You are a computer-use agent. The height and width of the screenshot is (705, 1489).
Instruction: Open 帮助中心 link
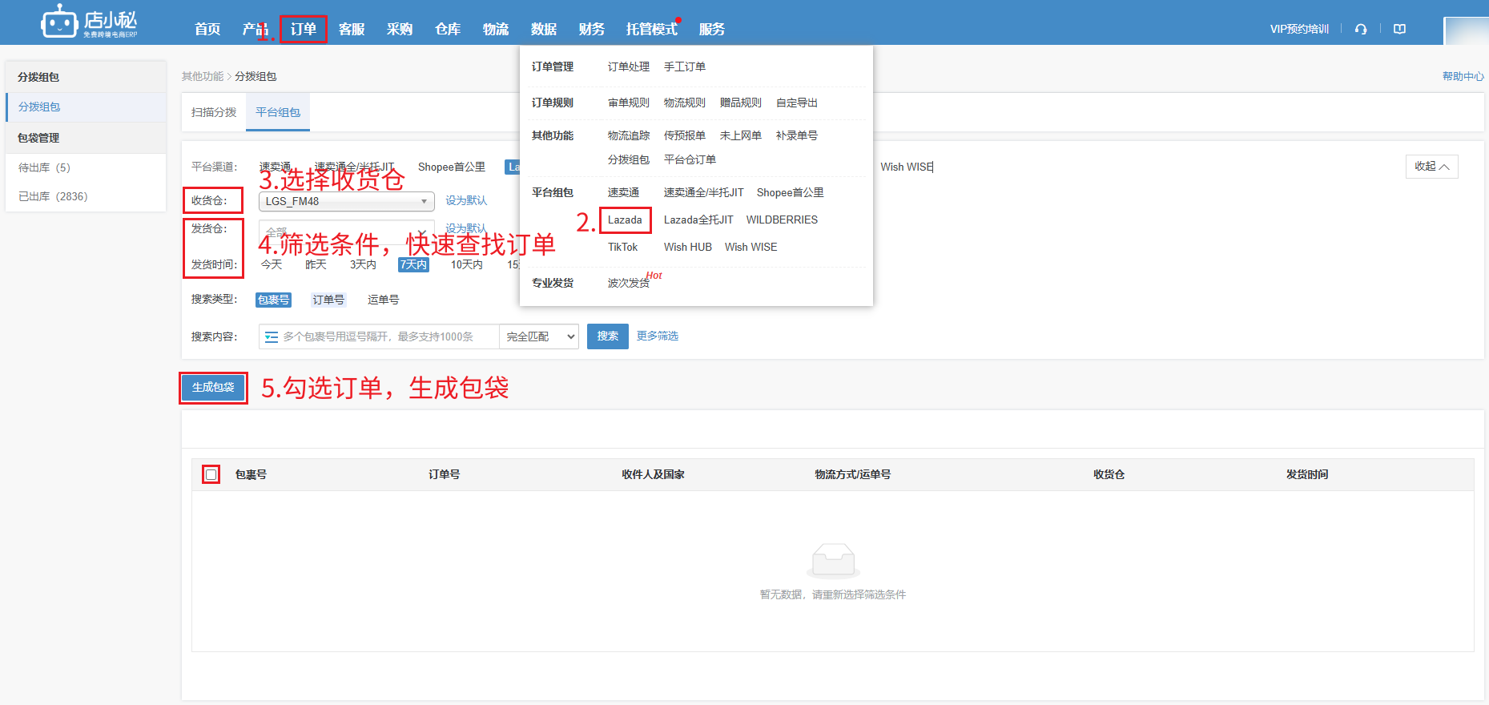1463,76
